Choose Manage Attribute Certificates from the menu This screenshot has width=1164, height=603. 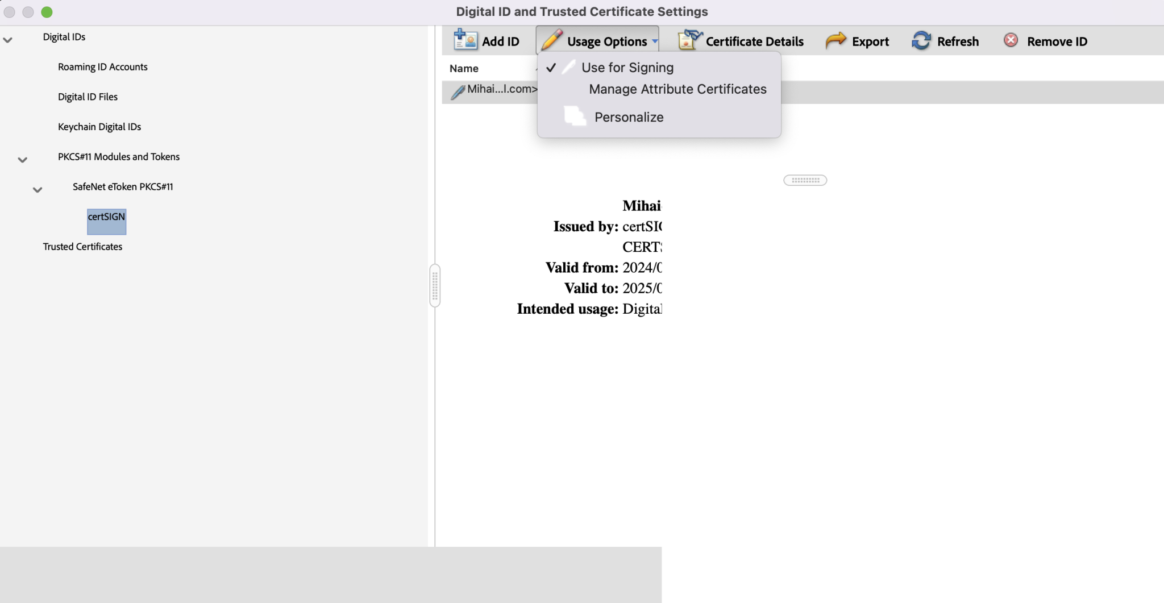tap(677, 89)
